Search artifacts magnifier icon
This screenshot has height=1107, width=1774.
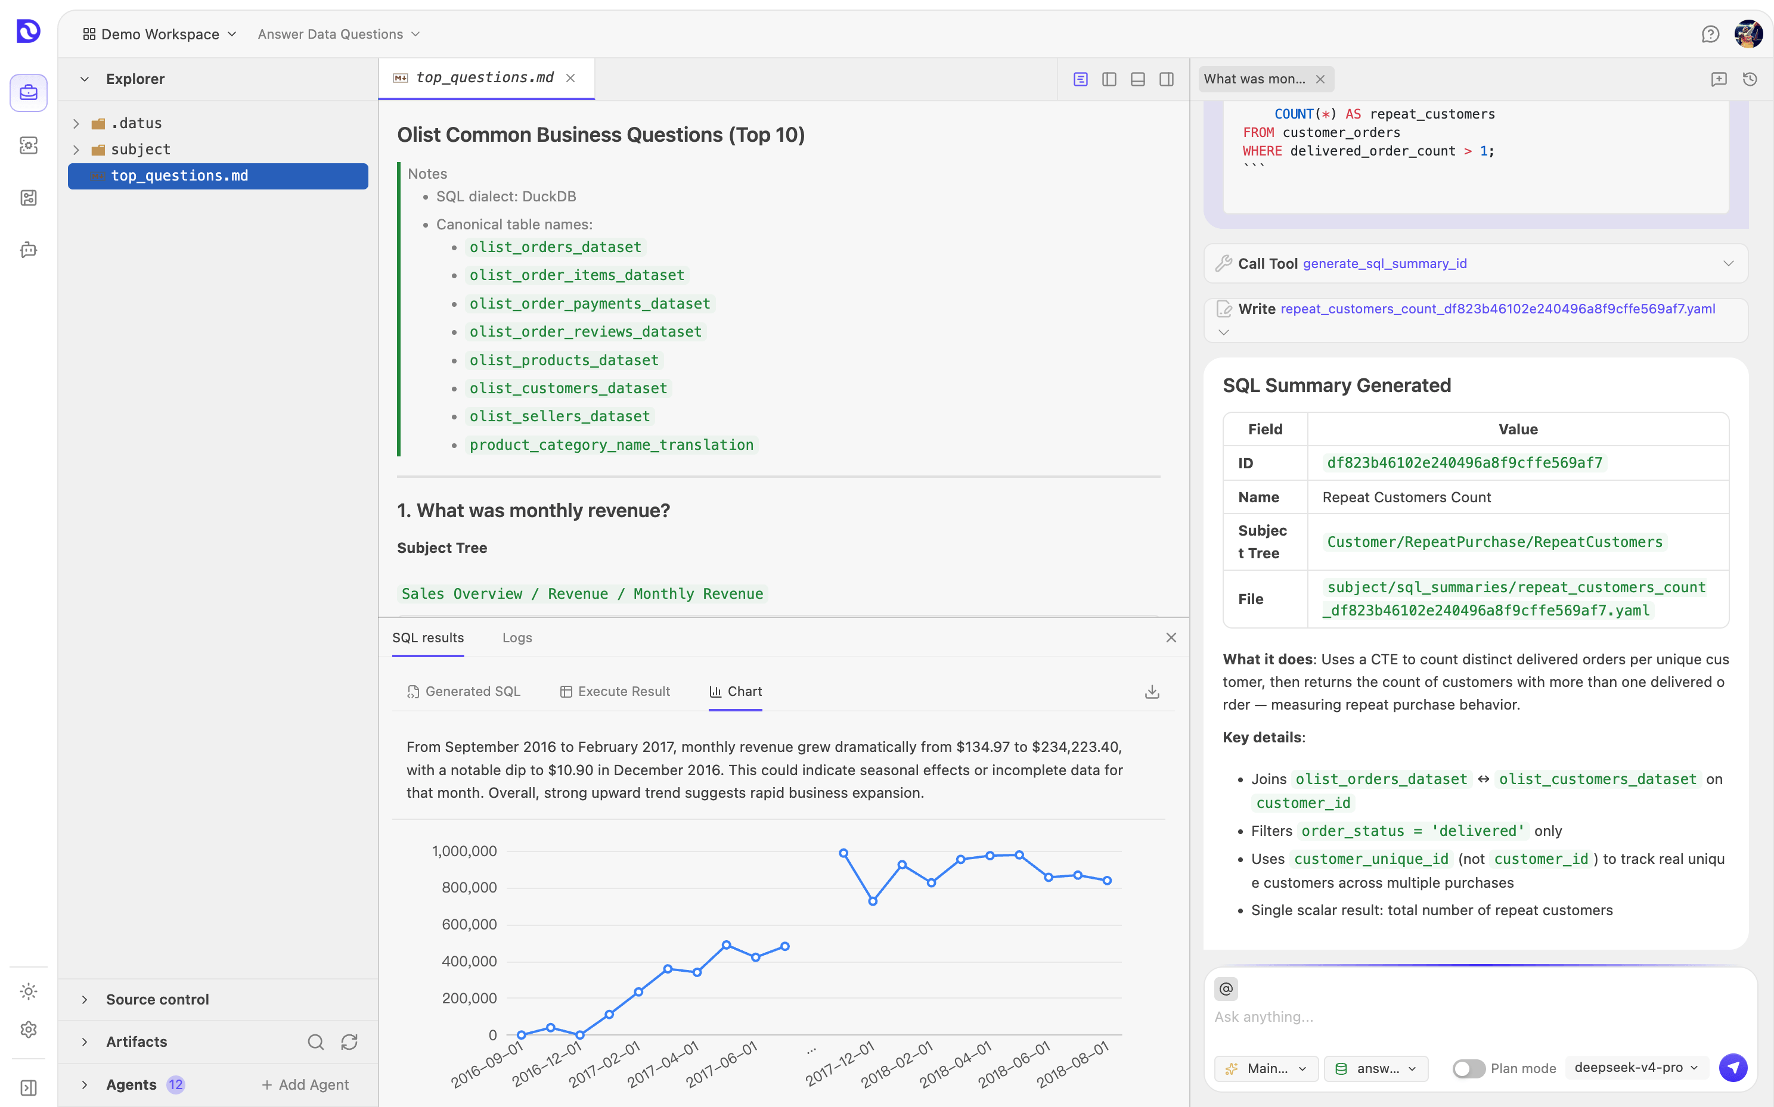coord(316,1042)
